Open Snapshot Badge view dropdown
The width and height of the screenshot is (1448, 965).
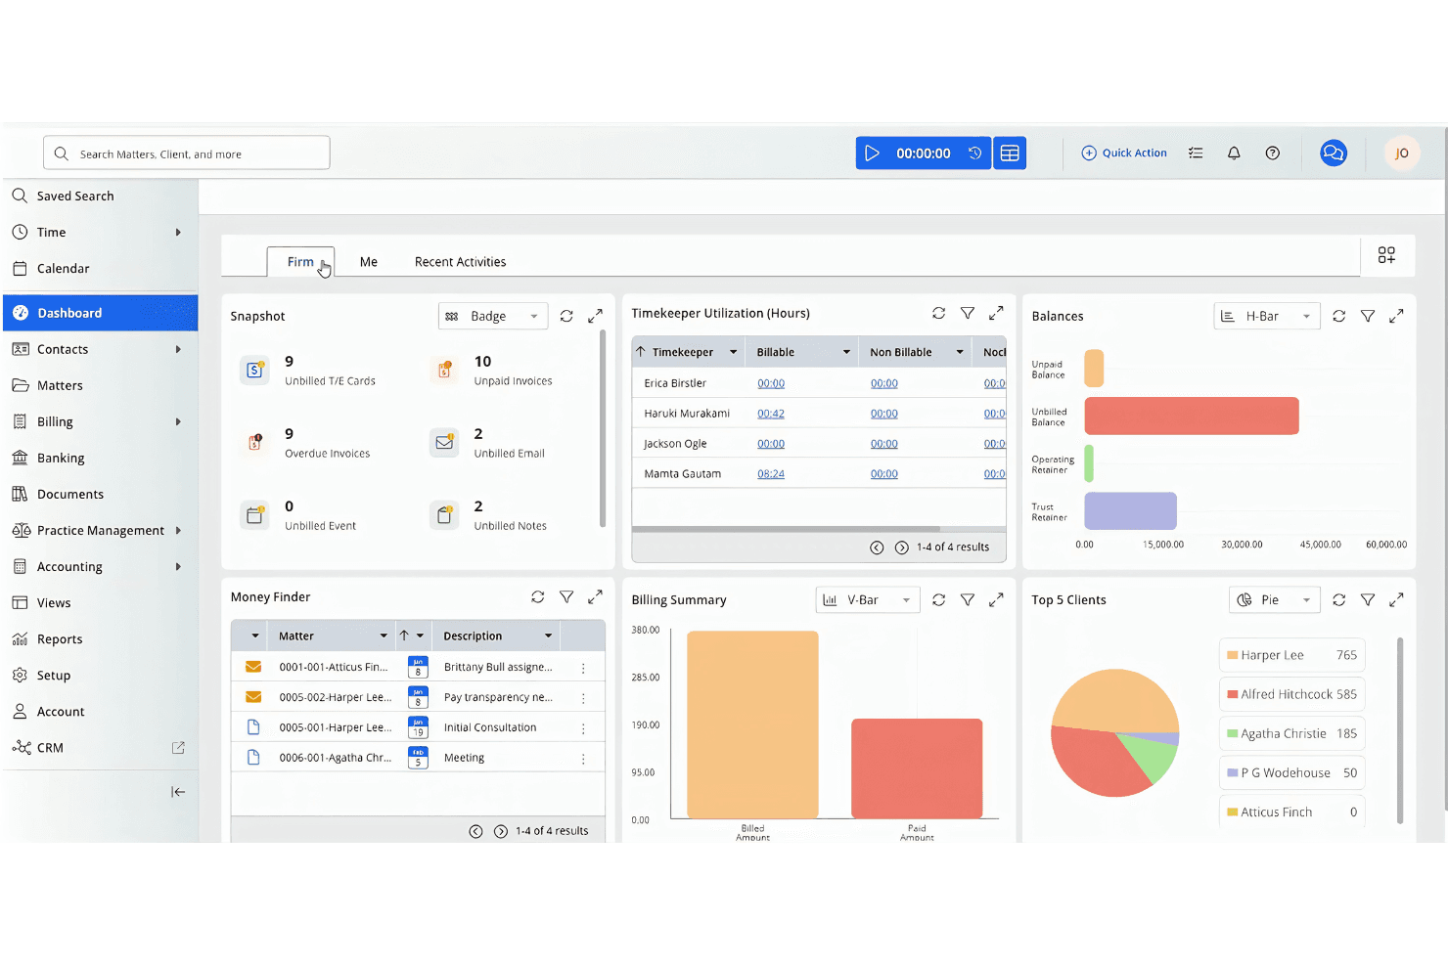493,317
